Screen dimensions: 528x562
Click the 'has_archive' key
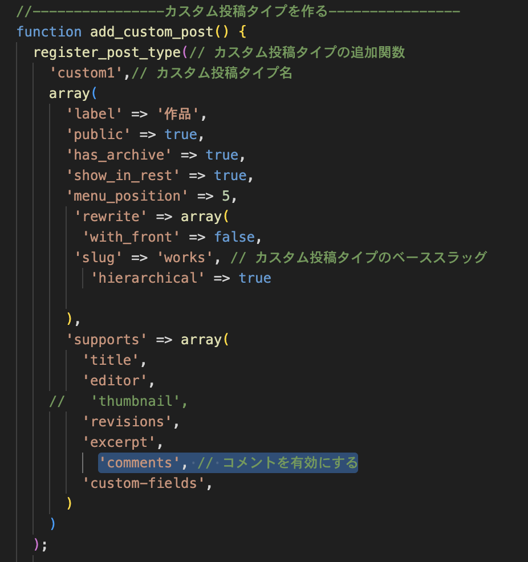coord(119,155)
